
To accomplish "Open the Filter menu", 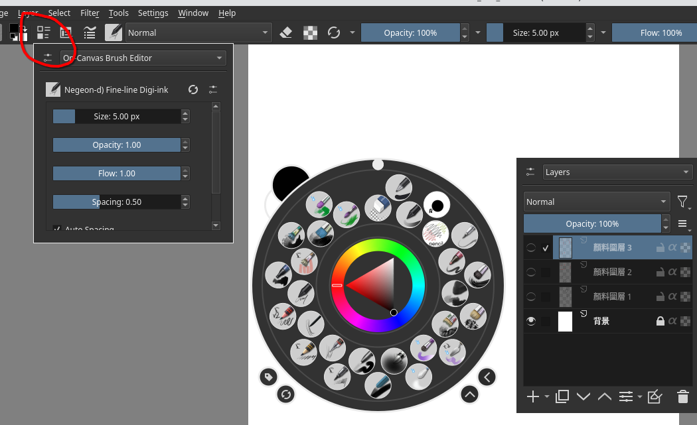I will [x=90, y=13].
